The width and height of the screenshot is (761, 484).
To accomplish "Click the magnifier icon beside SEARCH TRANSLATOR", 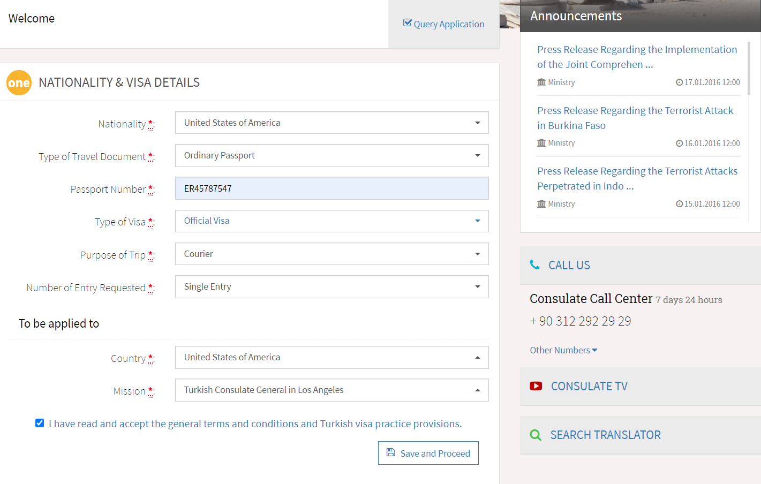I will coord(536,435).
